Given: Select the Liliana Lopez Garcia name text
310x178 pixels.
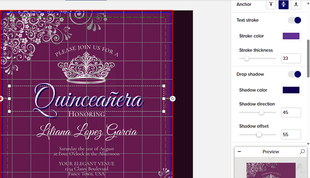Looking at the screenshot, I should tap(87, 132).
